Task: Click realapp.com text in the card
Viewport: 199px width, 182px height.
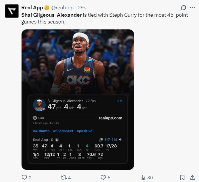Action: pyautogui.click(x=110, y=118)
